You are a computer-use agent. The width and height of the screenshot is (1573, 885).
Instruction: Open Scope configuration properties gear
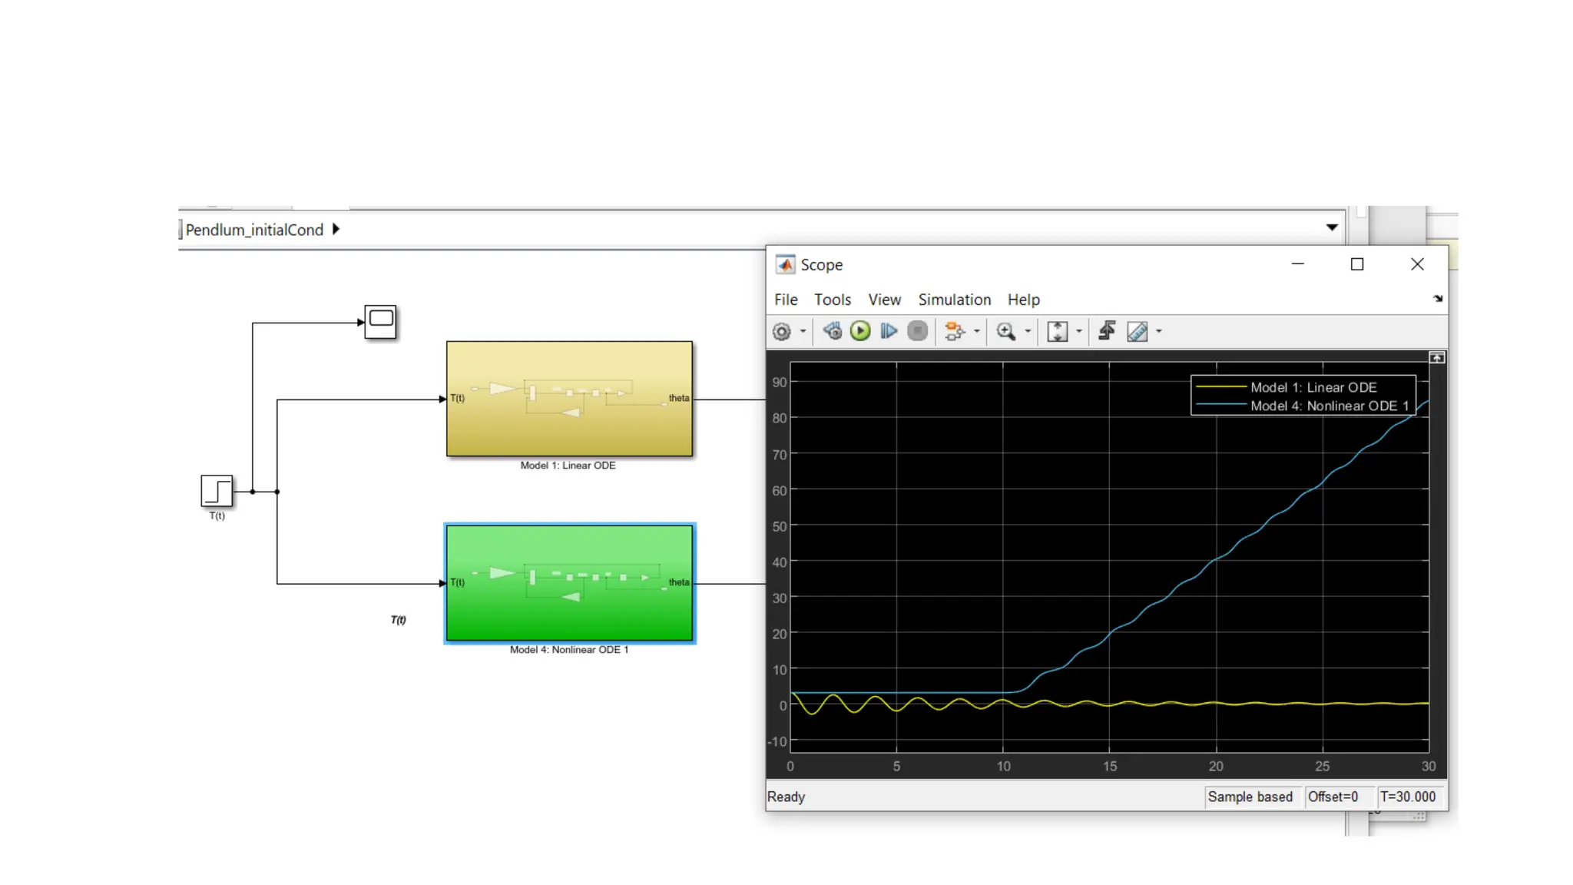[781, 331]
